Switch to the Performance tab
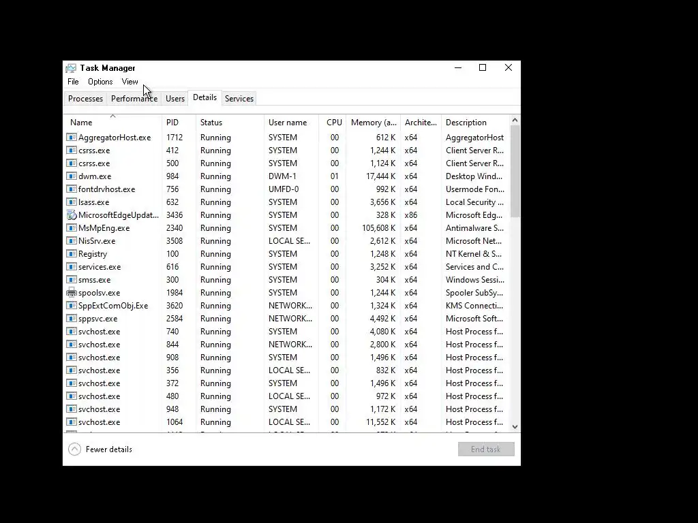This screenshot has width=698, height=523. (x=134, y=99)
